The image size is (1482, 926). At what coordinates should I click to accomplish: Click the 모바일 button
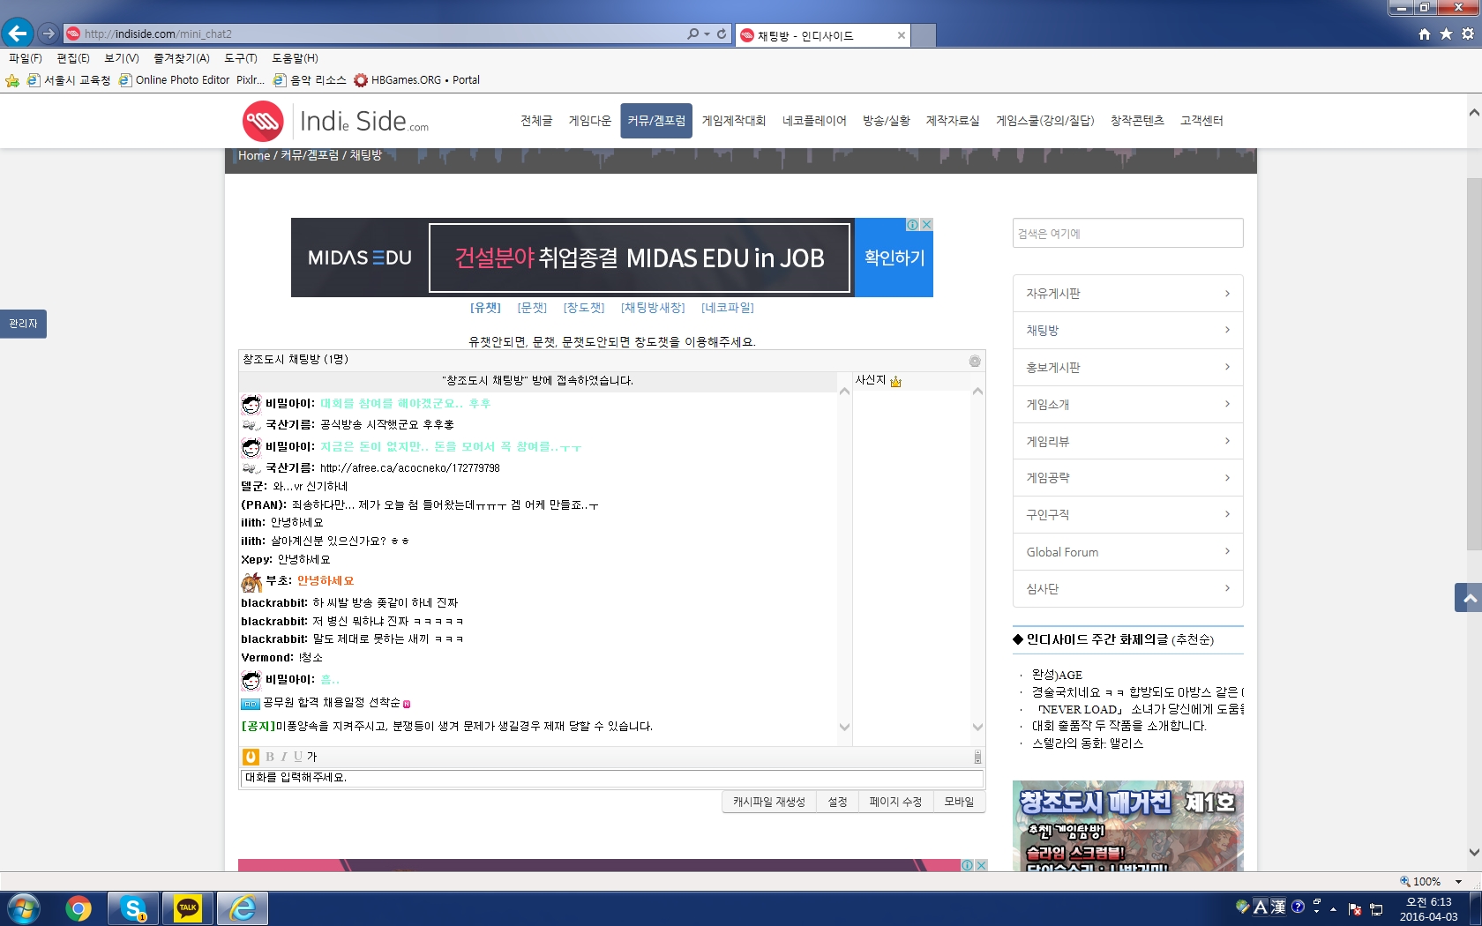[959, 802]
